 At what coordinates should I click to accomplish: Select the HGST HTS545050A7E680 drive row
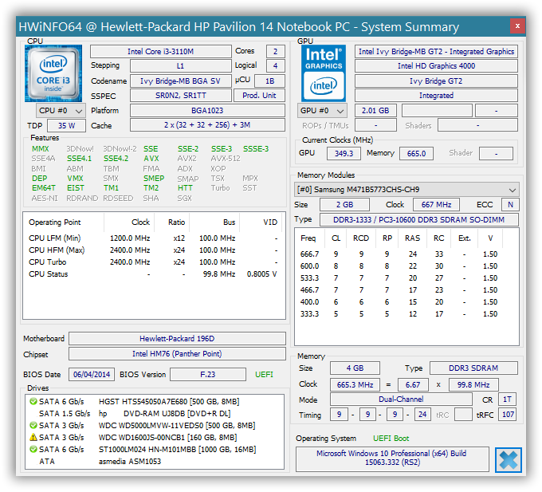pyautogui.click(x=154, y=401)
